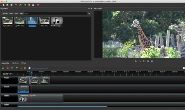
Task: Switch to fullscreen mode
Action: point(33,5)
